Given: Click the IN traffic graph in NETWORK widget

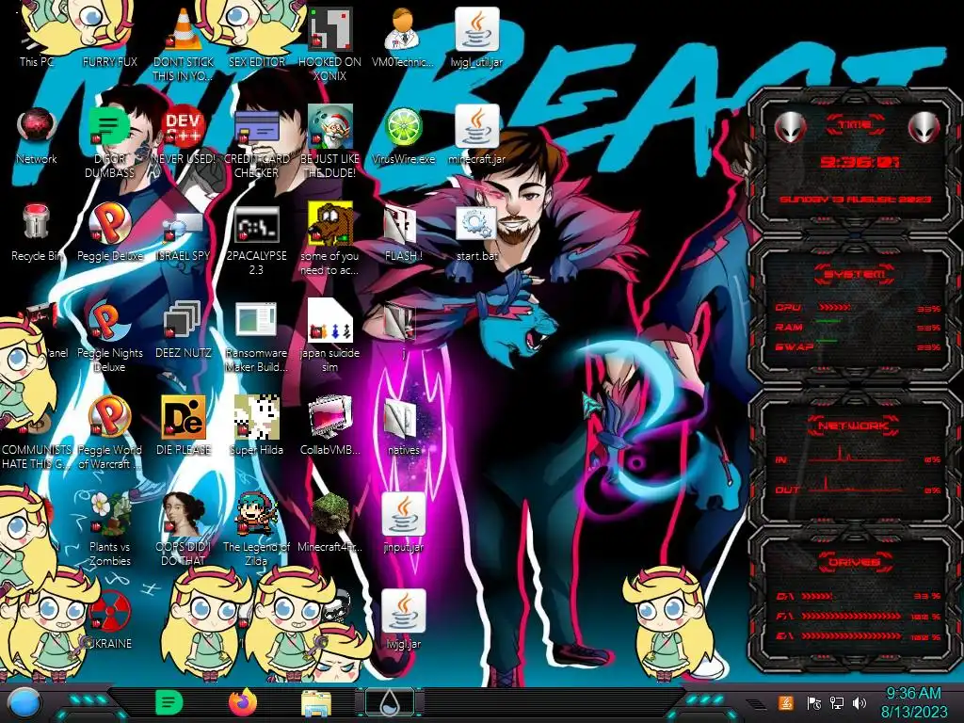Looking at the screenshot, I should click(858, 457).
